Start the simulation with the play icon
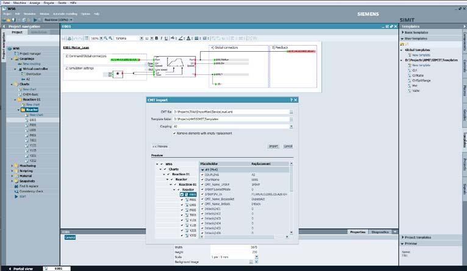This screenshot has width=467, height=271. [35, 20]
